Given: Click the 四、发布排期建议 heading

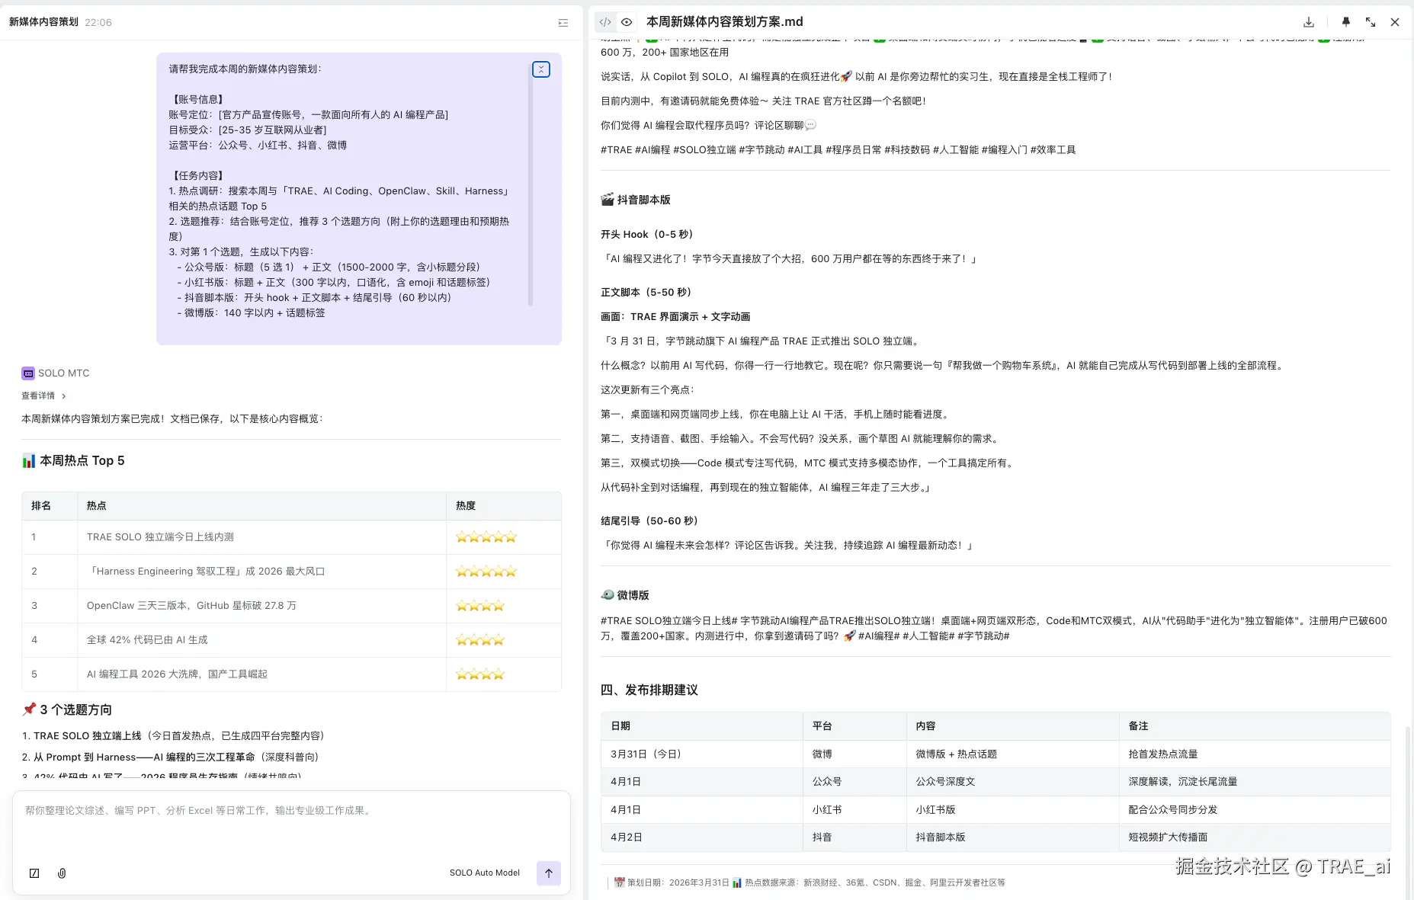Looking at the screenshot, I should 649,690.
